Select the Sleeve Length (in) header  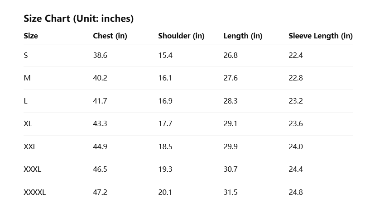[x=320, y=36]
